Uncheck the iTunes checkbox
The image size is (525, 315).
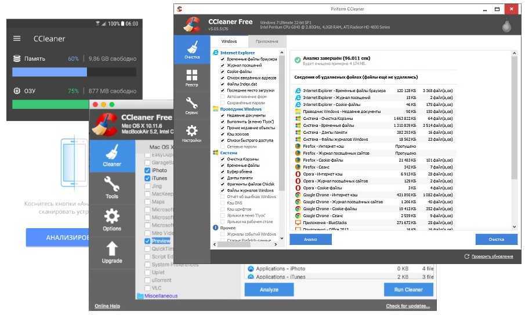point(147,179)
